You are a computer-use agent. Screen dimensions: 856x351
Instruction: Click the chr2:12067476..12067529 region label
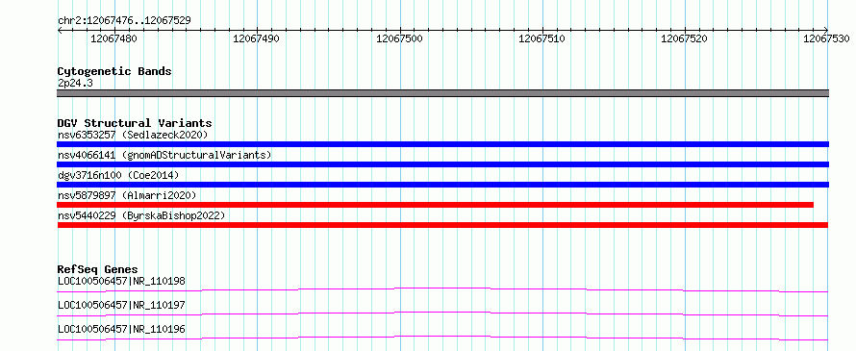click(x=124, y=20)
